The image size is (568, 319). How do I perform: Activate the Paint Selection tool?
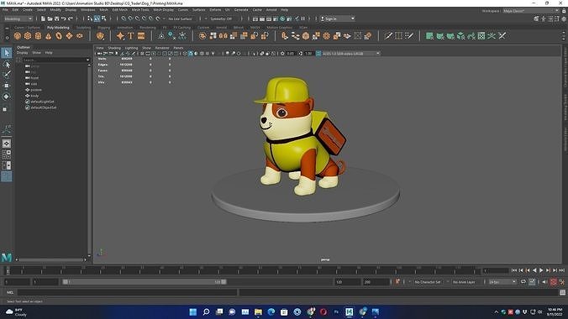tap(6, 75)
